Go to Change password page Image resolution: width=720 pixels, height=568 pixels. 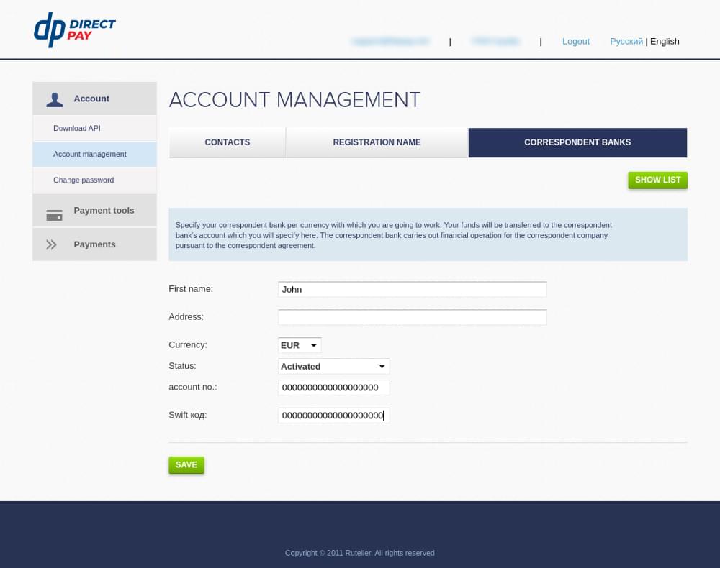[84, 180]
